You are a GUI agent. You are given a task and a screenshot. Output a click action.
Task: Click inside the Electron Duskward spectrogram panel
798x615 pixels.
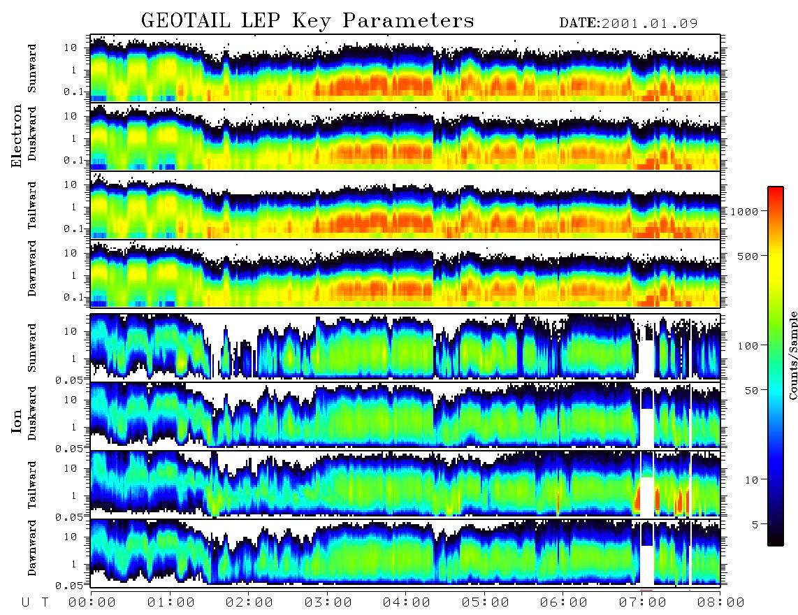pos(405,136)
